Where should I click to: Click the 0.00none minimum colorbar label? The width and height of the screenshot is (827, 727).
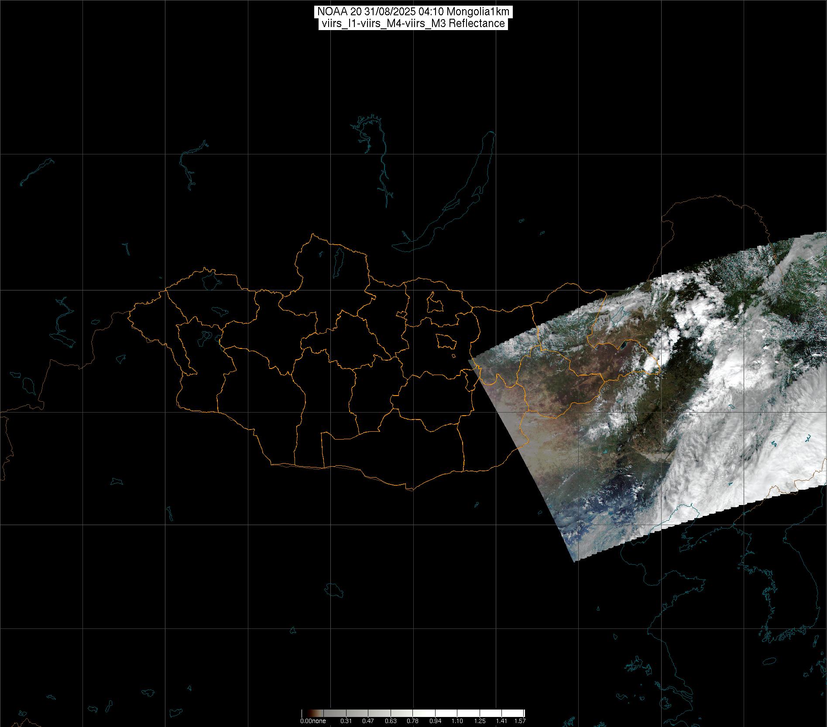[313, 721]
